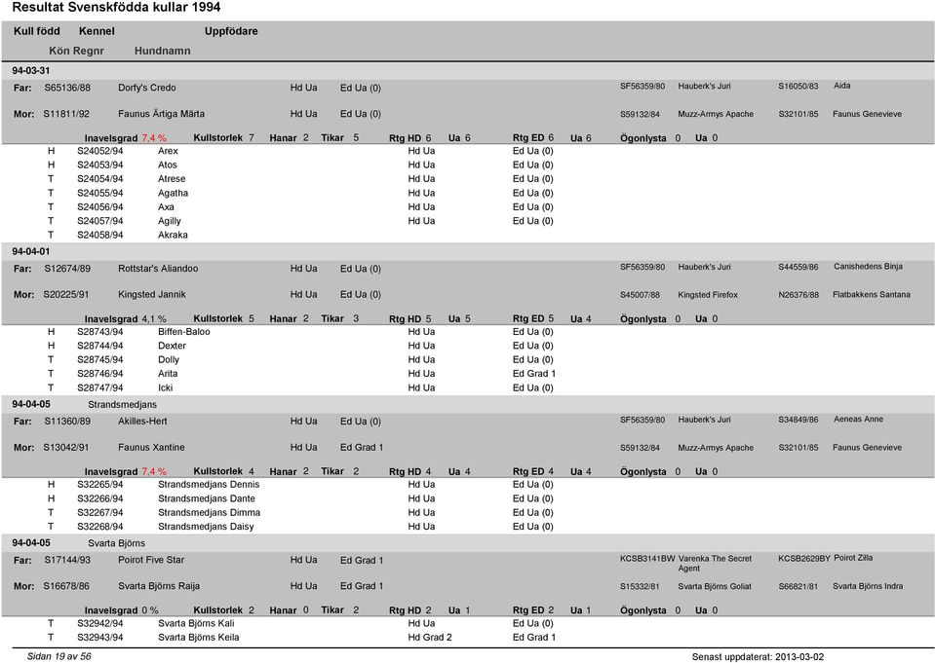Screen dimensions: 935x663
Task: Click dam name "Kingsted Jannik"
Action: [x=152, y=294]
